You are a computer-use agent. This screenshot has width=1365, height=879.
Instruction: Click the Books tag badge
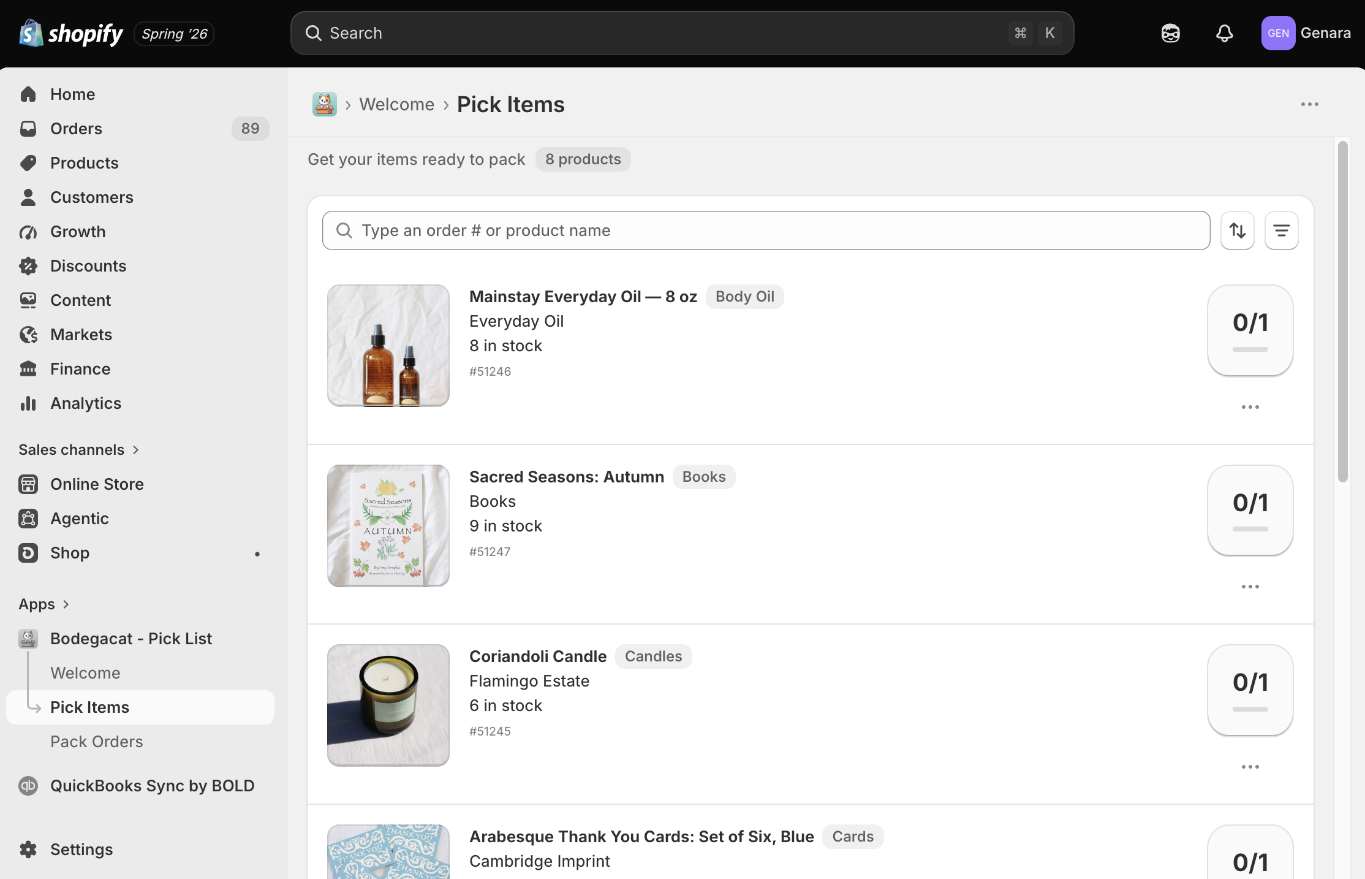704,477
